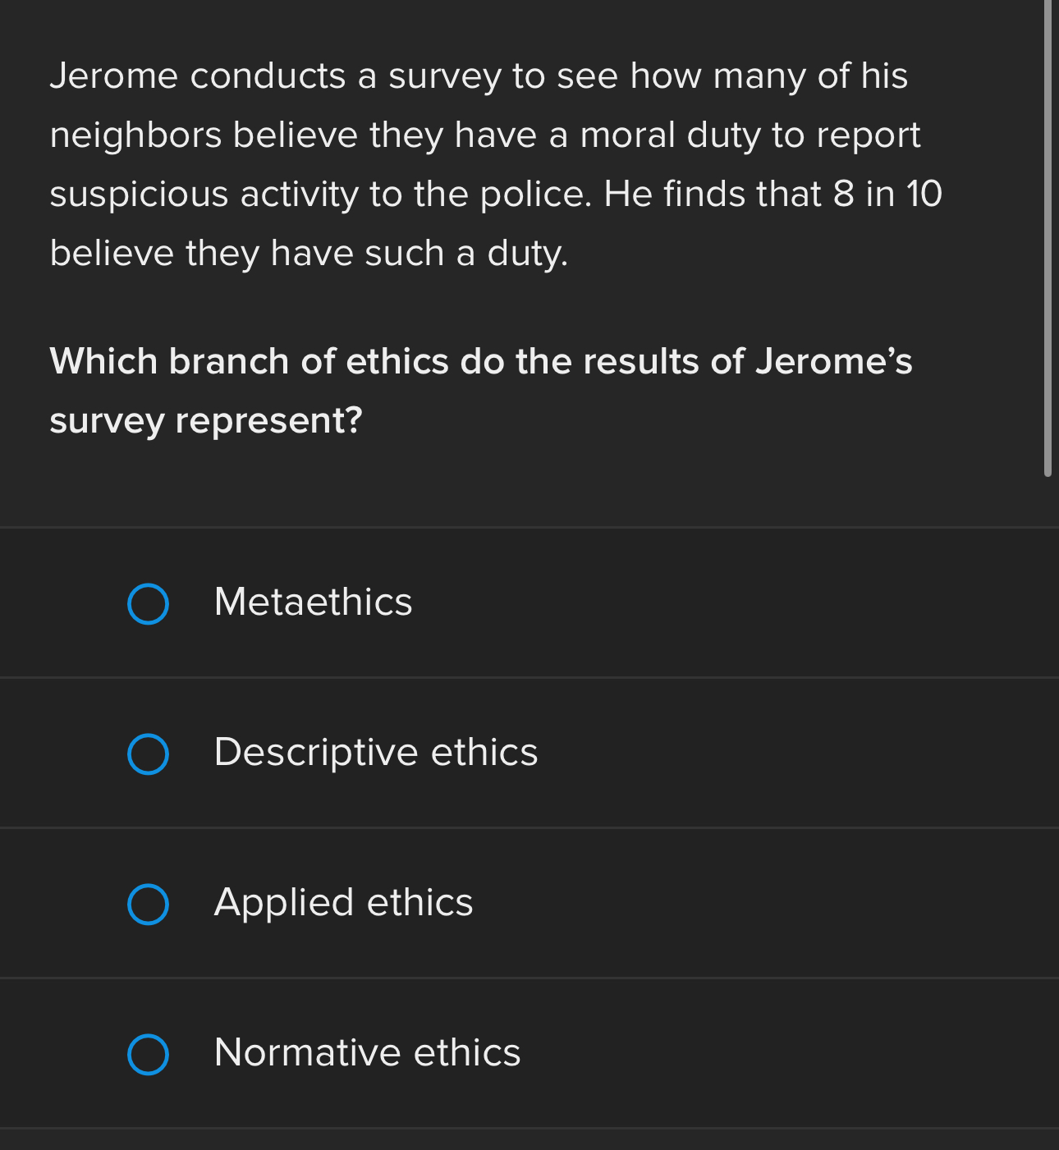Click the Metaethics answer label
The width and height of the screenshot is (1059, 1150).
click(x=313, y=602)
